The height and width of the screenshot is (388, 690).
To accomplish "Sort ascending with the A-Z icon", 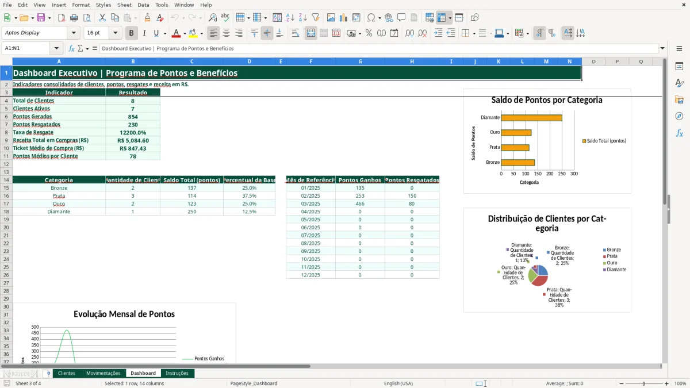I will (x=290, y=18).
